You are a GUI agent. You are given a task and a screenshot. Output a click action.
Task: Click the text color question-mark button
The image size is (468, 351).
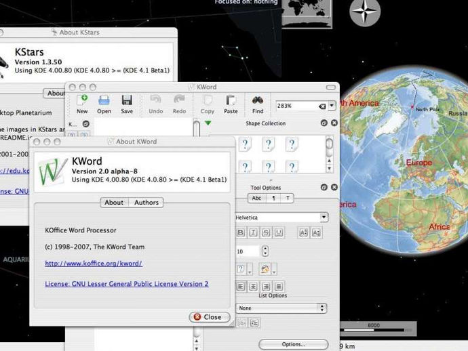click(241, 269)
